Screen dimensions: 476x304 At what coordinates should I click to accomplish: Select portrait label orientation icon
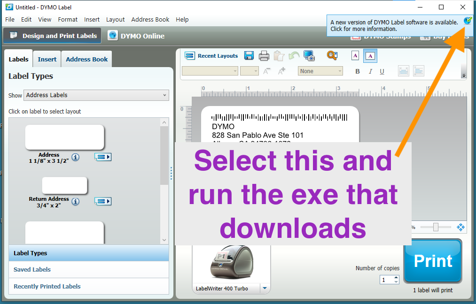click(x=355, y=56)
